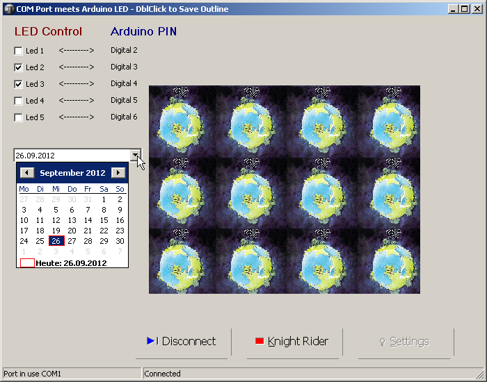
Task: Select September 28 in the calendar
Action: (88, 241)
